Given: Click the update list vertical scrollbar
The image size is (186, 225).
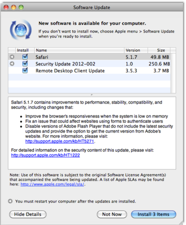Looking at the screenshot, I should 173,73.
